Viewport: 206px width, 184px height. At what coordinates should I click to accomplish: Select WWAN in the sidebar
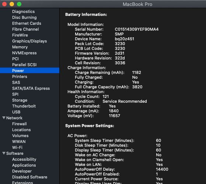pyautogui.click(x=19, y=142)
